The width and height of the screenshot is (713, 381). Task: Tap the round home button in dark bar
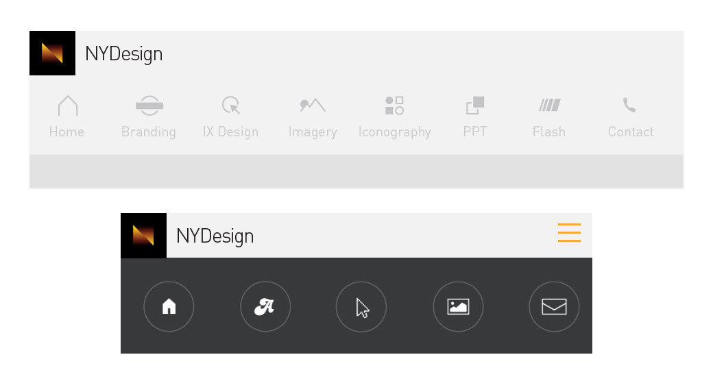[169, 306]
